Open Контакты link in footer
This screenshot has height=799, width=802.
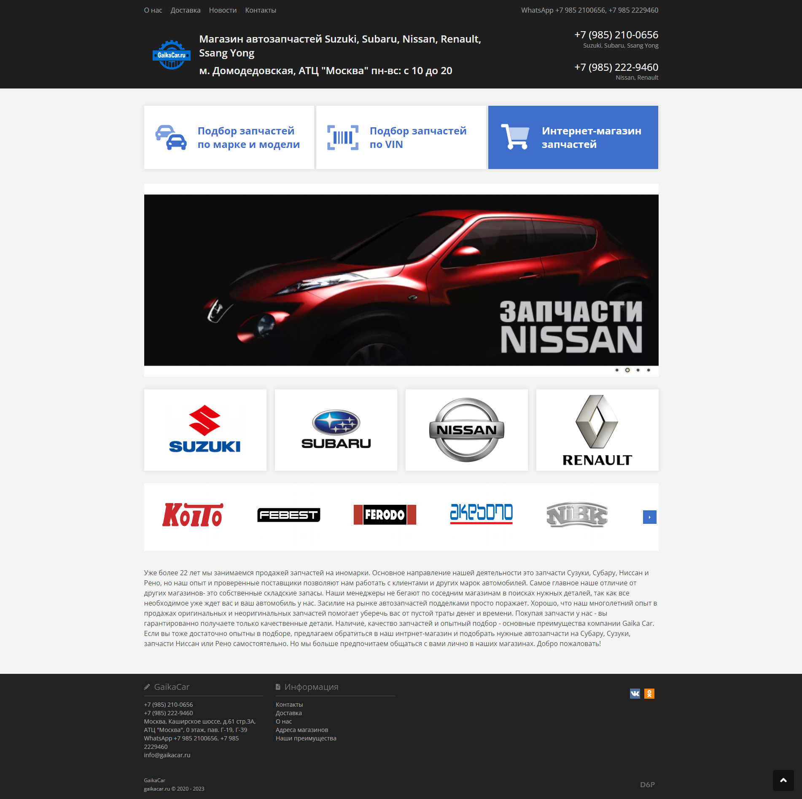coord(289,704)
